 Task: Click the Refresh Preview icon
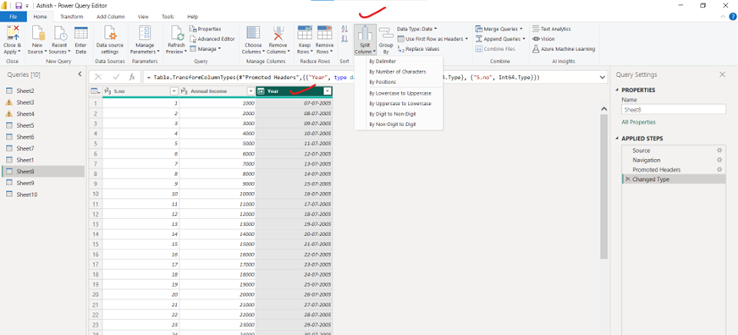tap(177, 34)
